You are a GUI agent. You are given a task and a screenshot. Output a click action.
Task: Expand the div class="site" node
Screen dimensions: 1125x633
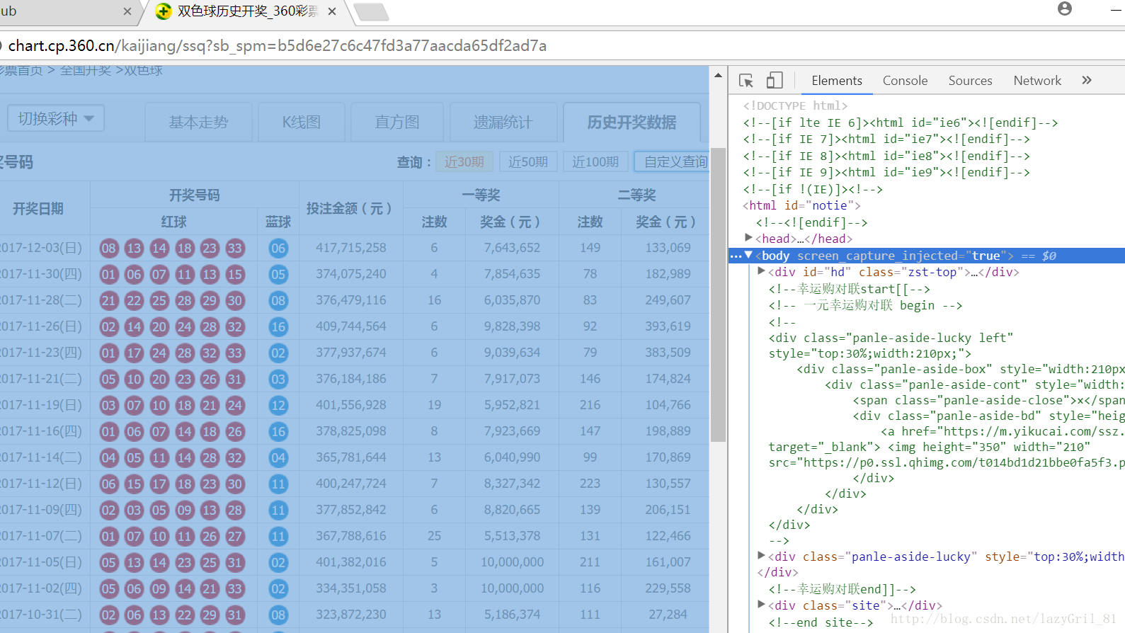(761, 605)
